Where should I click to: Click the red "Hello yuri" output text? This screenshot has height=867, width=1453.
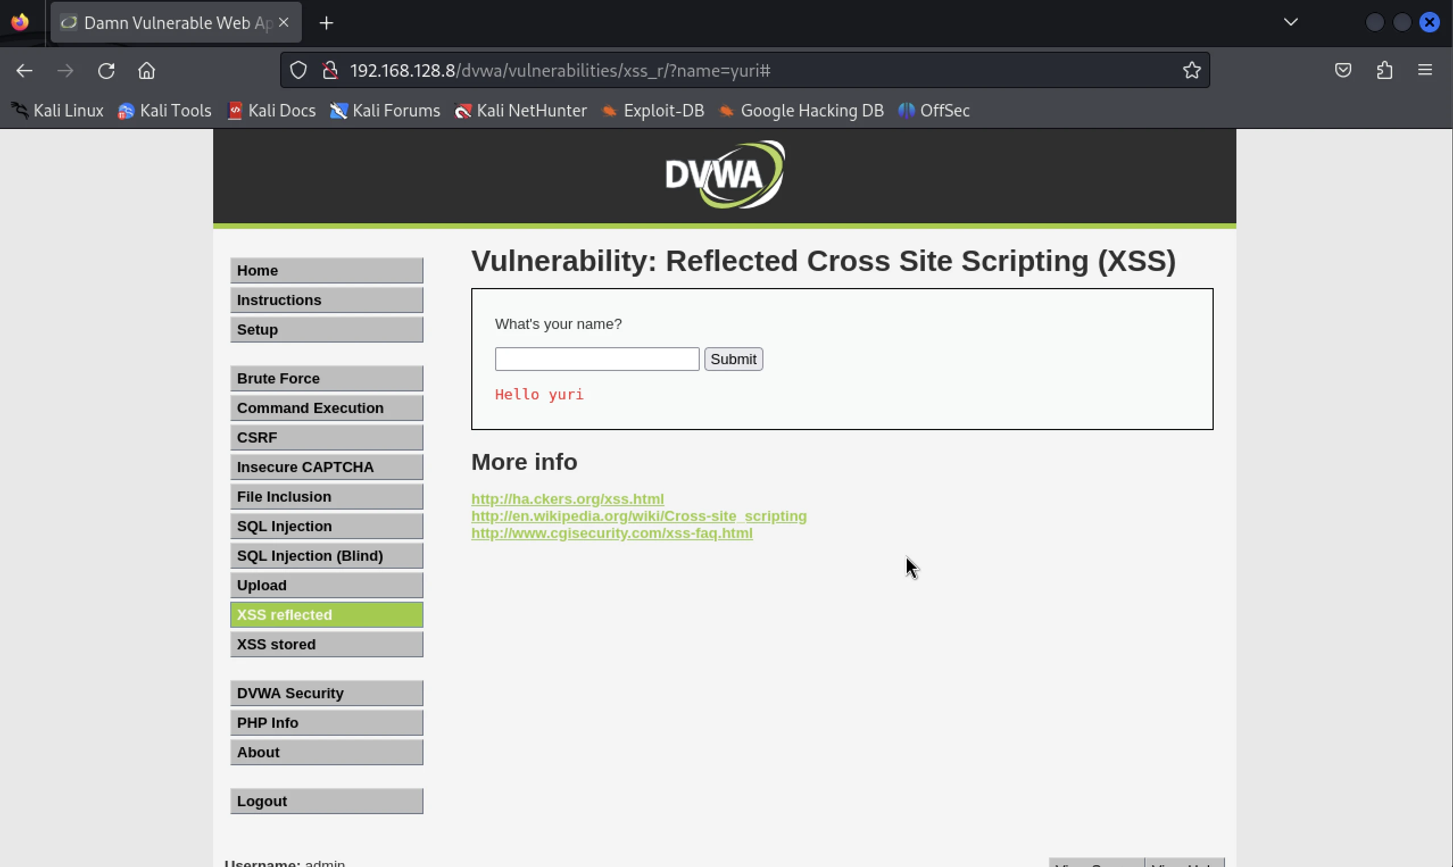(539, 394)
